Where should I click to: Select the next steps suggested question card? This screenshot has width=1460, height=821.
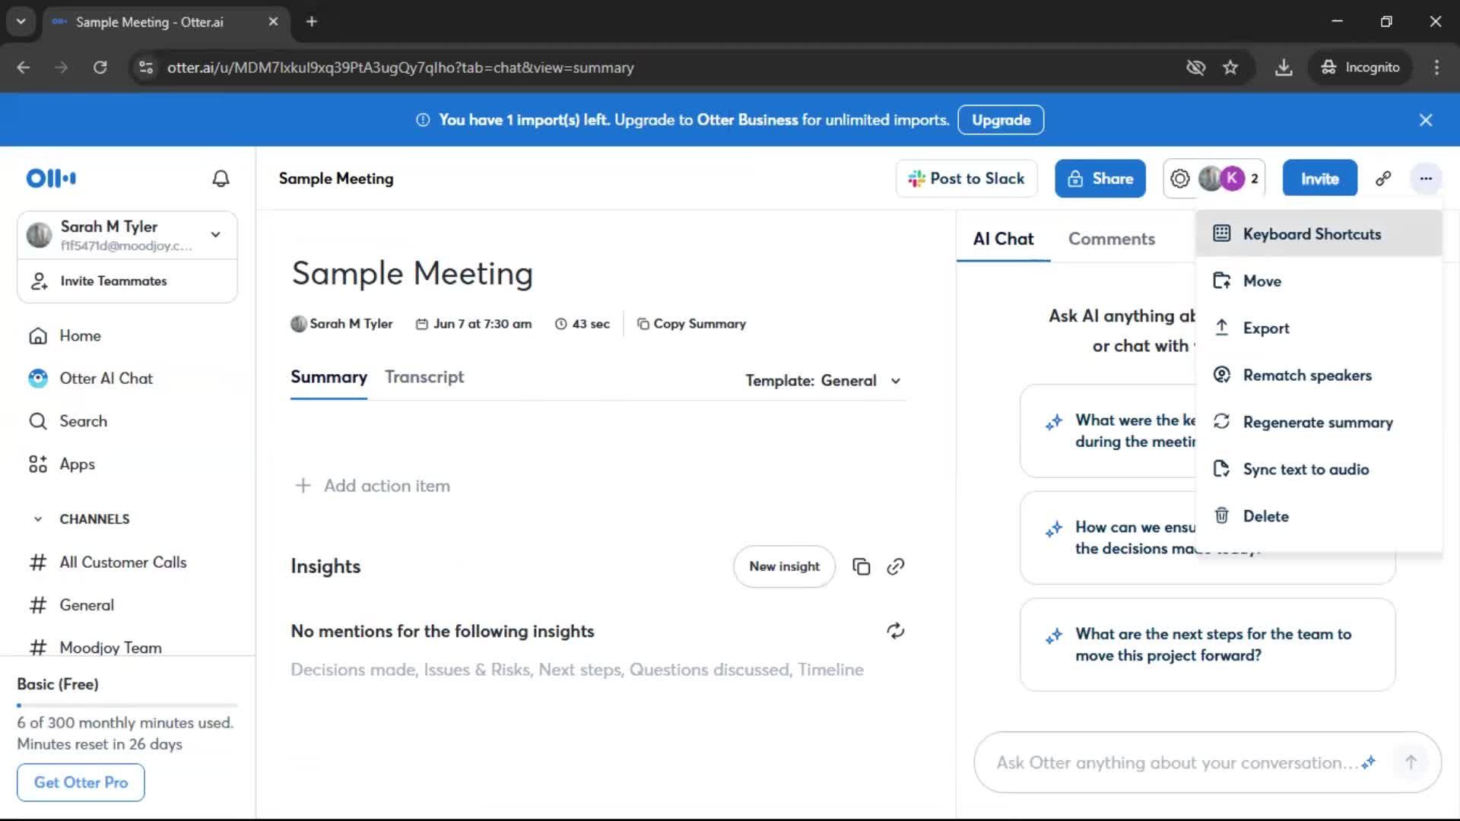(x=1208, y=645)
